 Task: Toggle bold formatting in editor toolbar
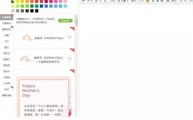[96, 1]
